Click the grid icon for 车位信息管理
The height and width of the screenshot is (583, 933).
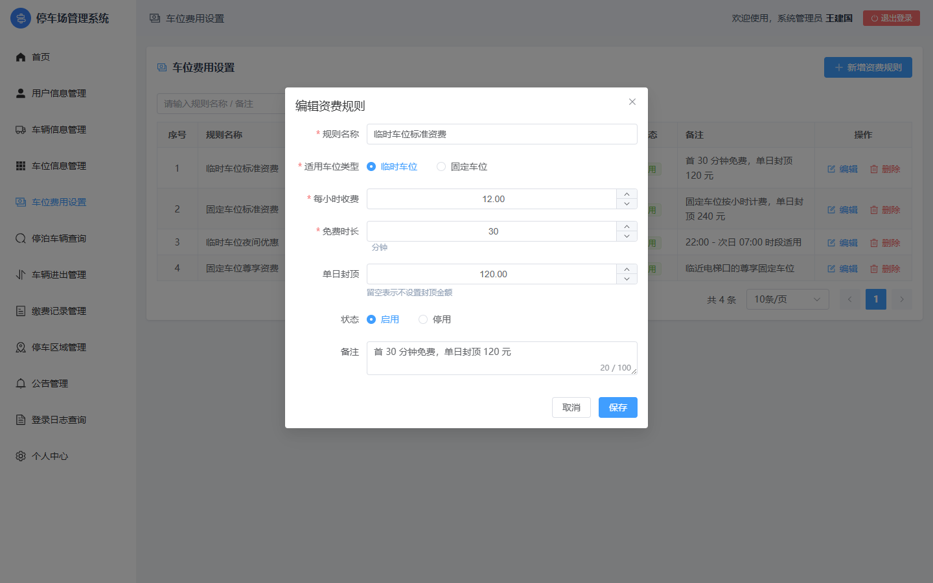[21, 166]
